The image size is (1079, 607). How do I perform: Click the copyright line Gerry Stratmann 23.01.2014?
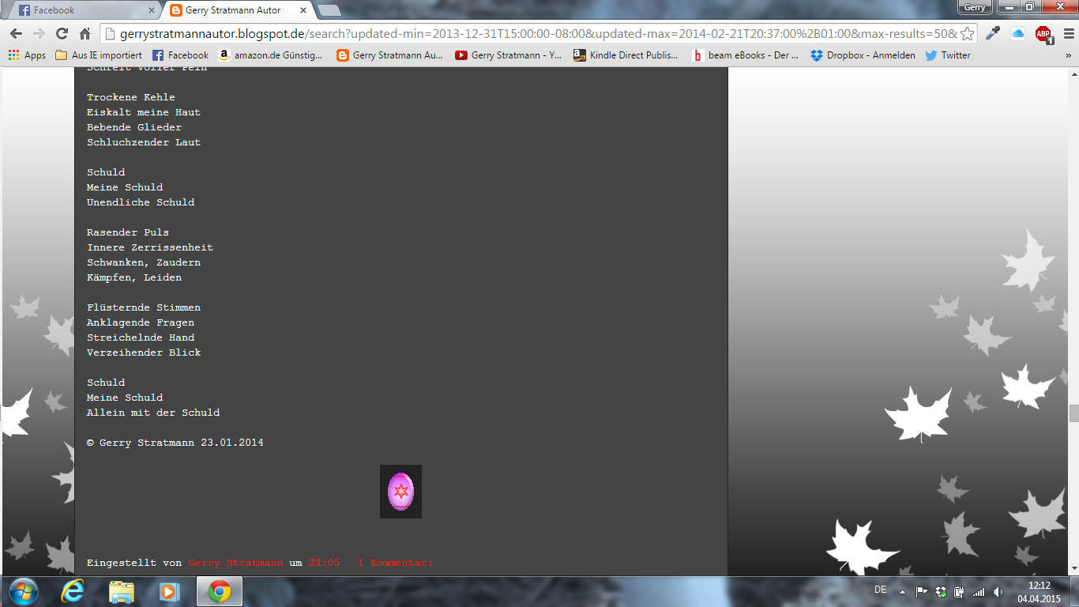coord(175,443)
